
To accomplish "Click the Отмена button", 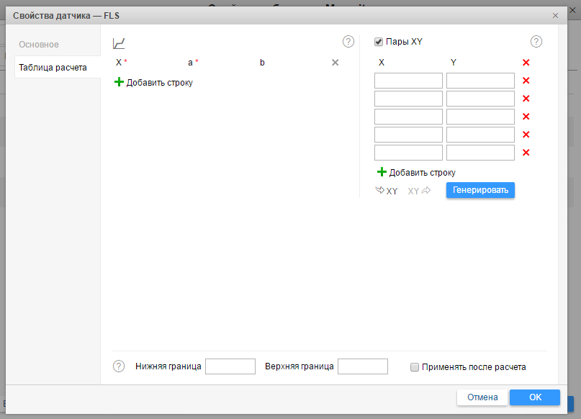I will (482, 397).
